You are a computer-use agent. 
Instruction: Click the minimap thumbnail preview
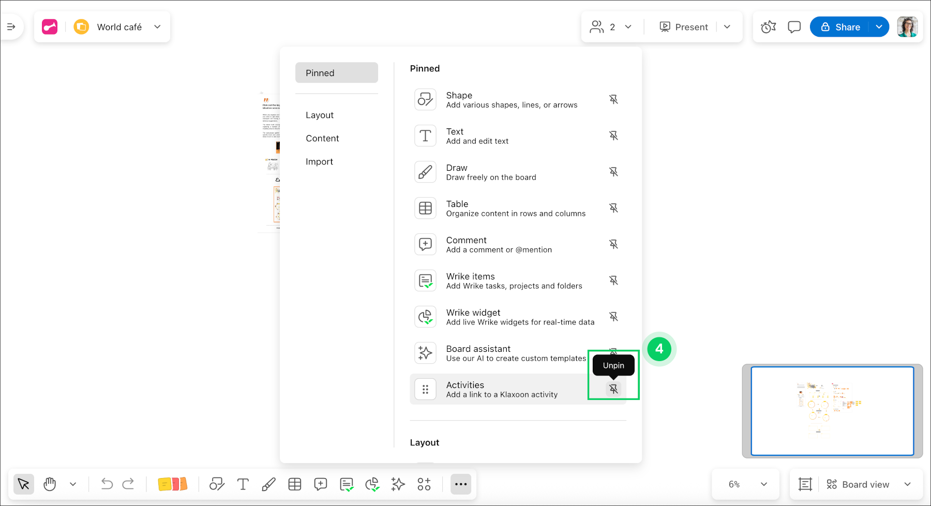click(x=833, y=411)
